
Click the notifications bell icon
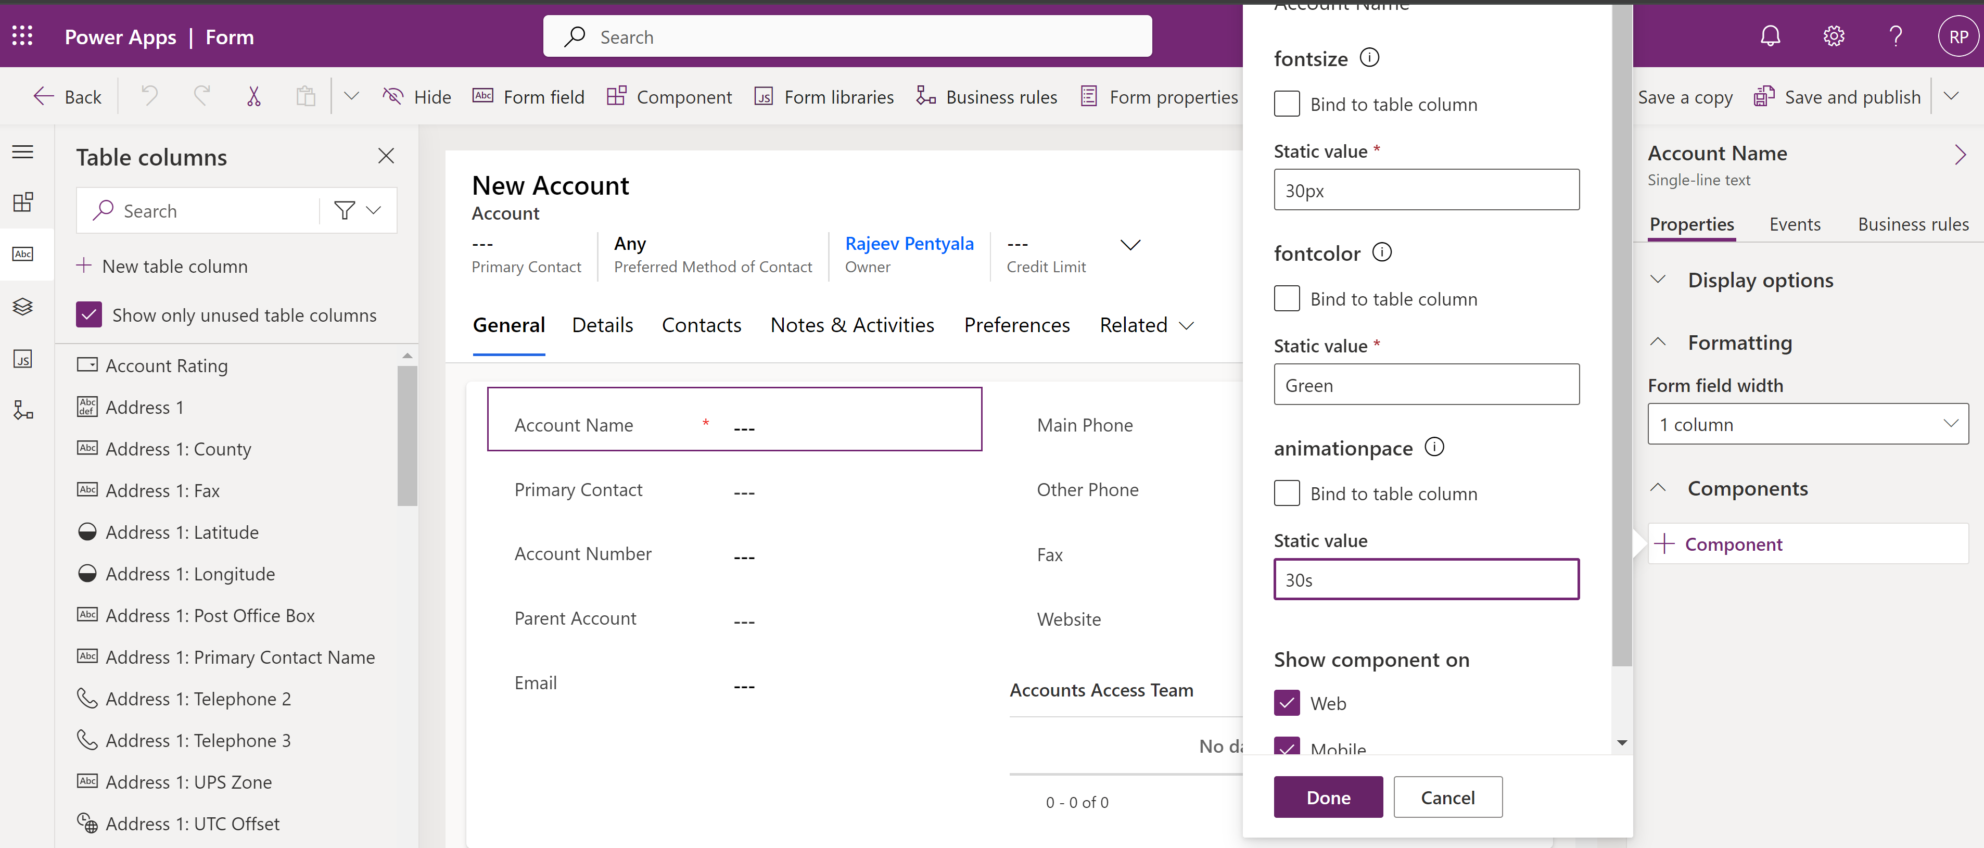coord(1770,36)
